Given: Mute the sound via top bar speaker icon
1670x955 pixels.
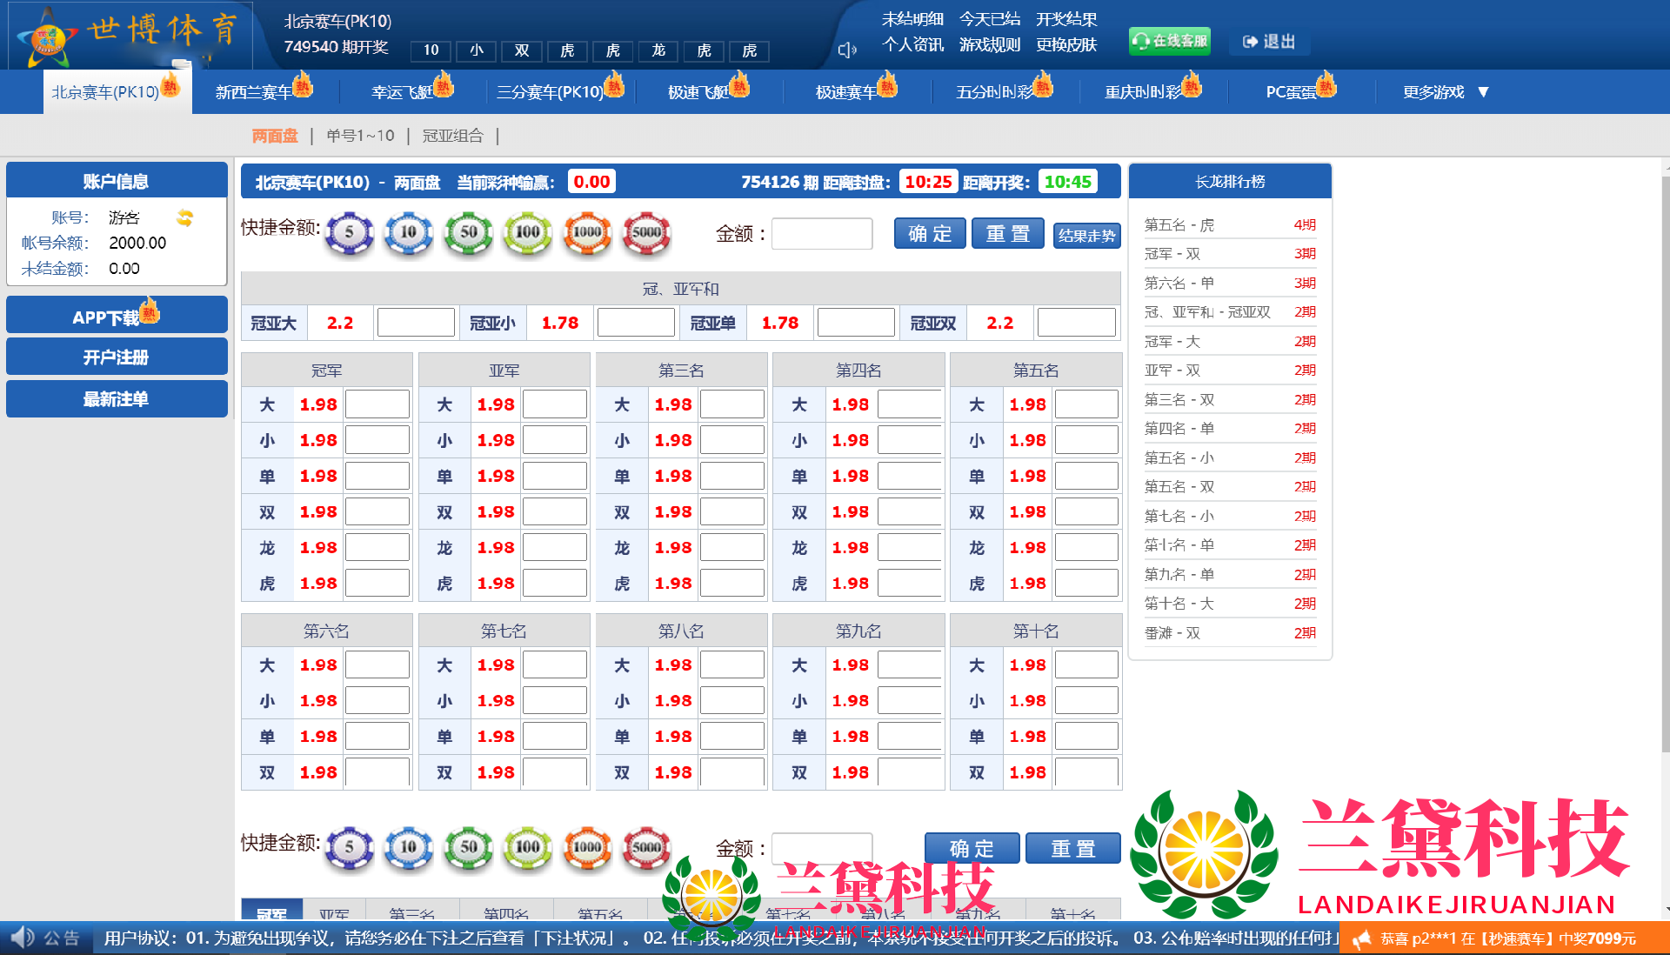Looking at the screenshot, I should tap(845, 50).
